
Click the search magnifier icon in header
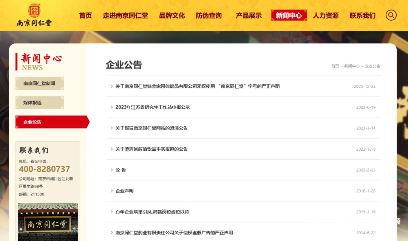click(391, 15)
